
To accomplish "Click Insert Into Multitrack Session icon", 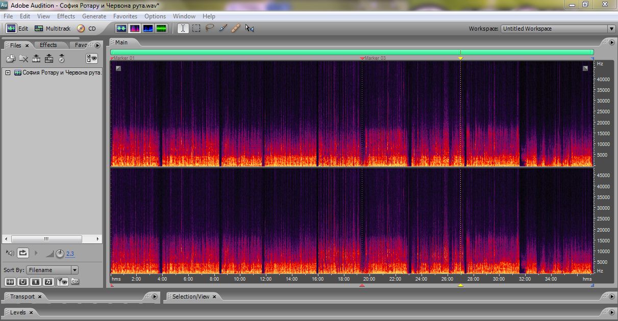I will (49, 59).
